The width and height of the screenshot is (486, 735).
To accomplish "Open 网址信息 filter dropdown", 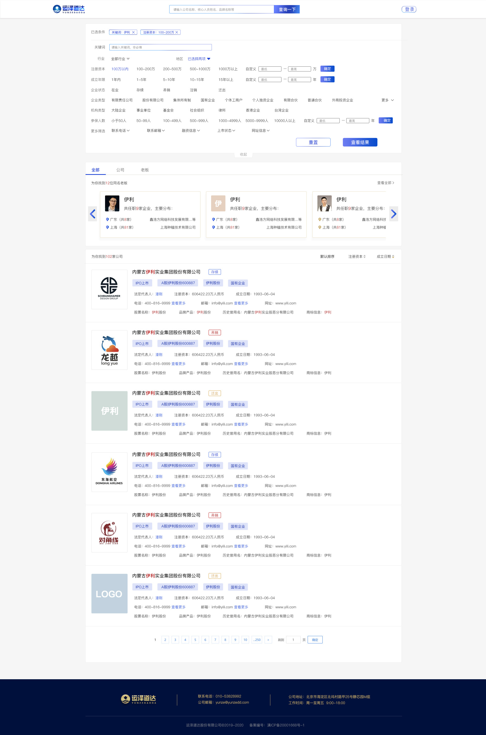I will pyautogui.click(x=261, y=131).
